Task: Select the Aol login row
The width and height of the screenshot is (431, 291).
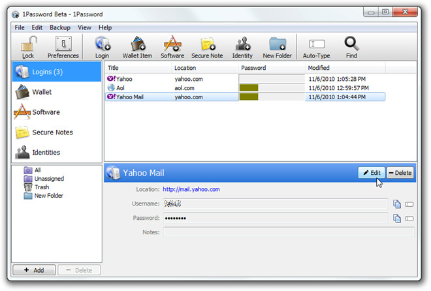Action: click(245, 88)
